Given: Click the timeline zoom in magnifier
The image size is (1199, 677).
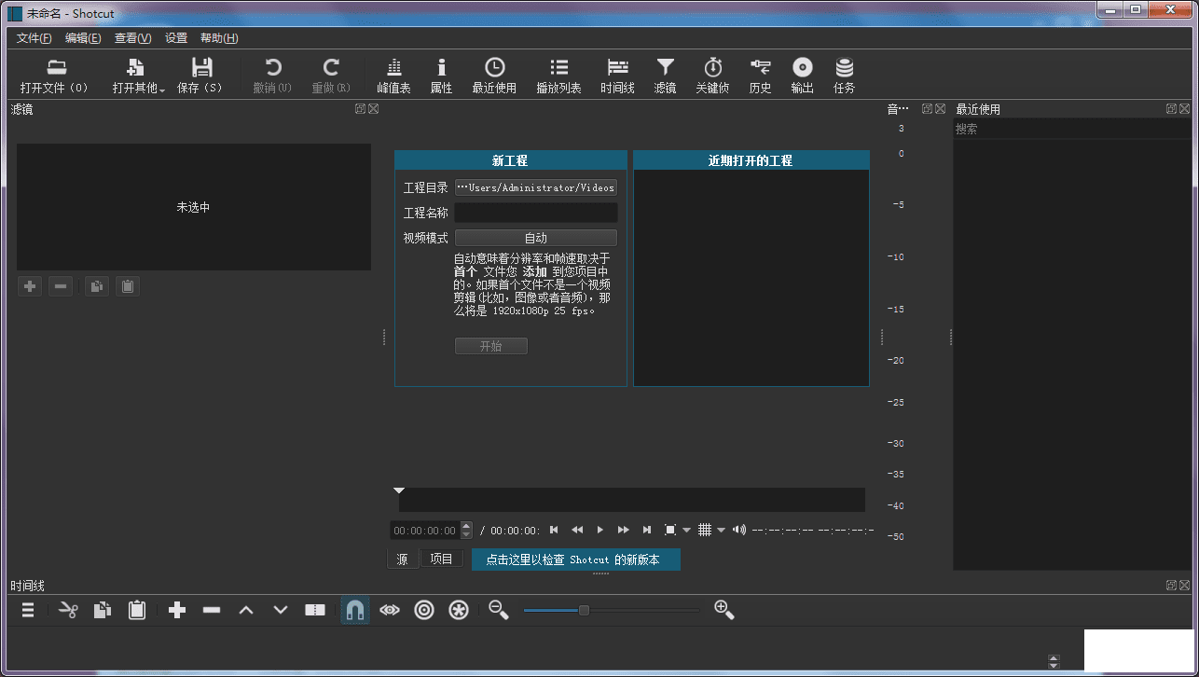Looking at the screenshot, I should tap(724, 611).
